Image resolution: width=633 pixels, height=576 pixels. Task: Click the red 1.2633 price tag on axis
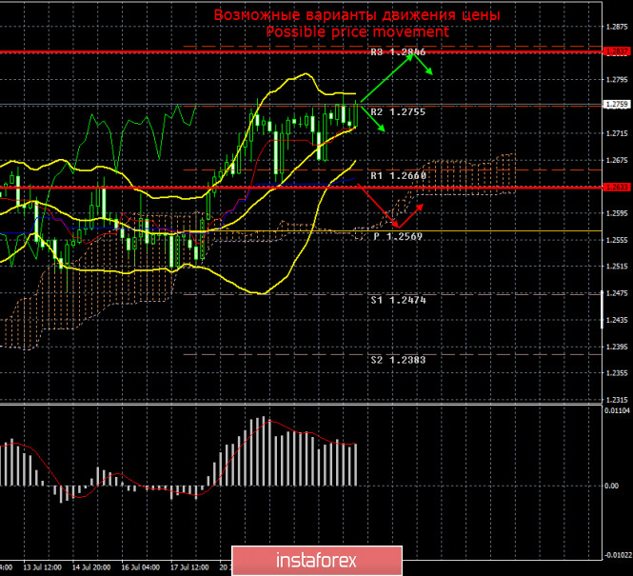616,188
